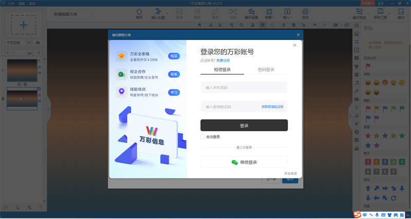The height and width of the screenshot is (219, 411).
Task: Select the red flag icon in 旗帜 section
Action: click(368, 109)
